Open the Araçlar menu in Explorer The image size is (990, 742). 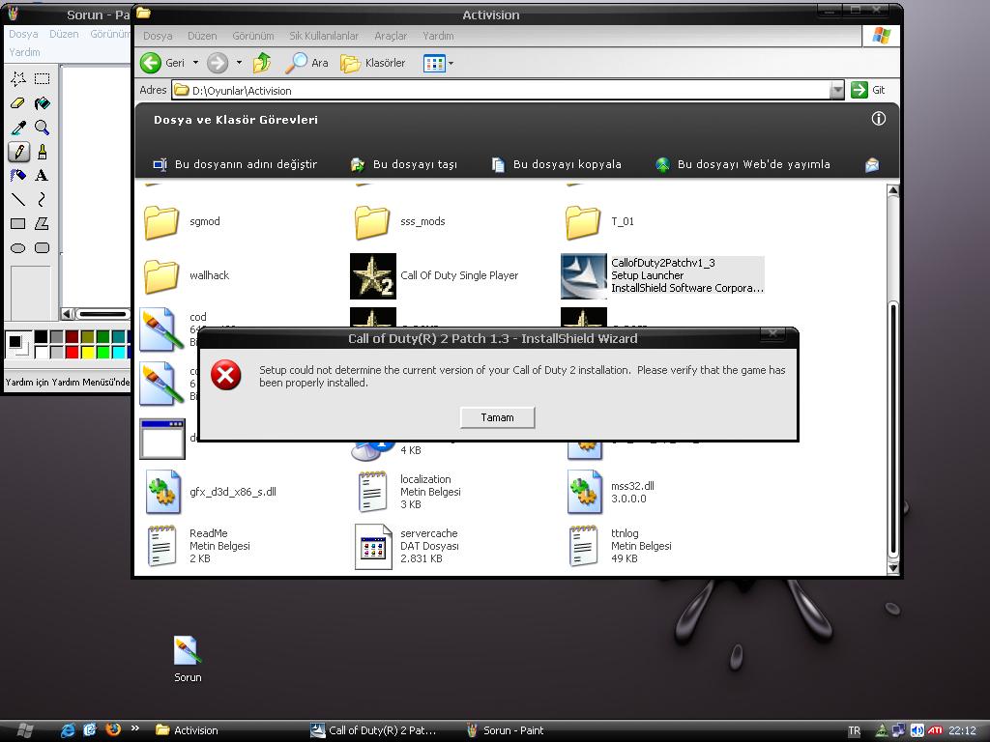click(x=391, y=36)
